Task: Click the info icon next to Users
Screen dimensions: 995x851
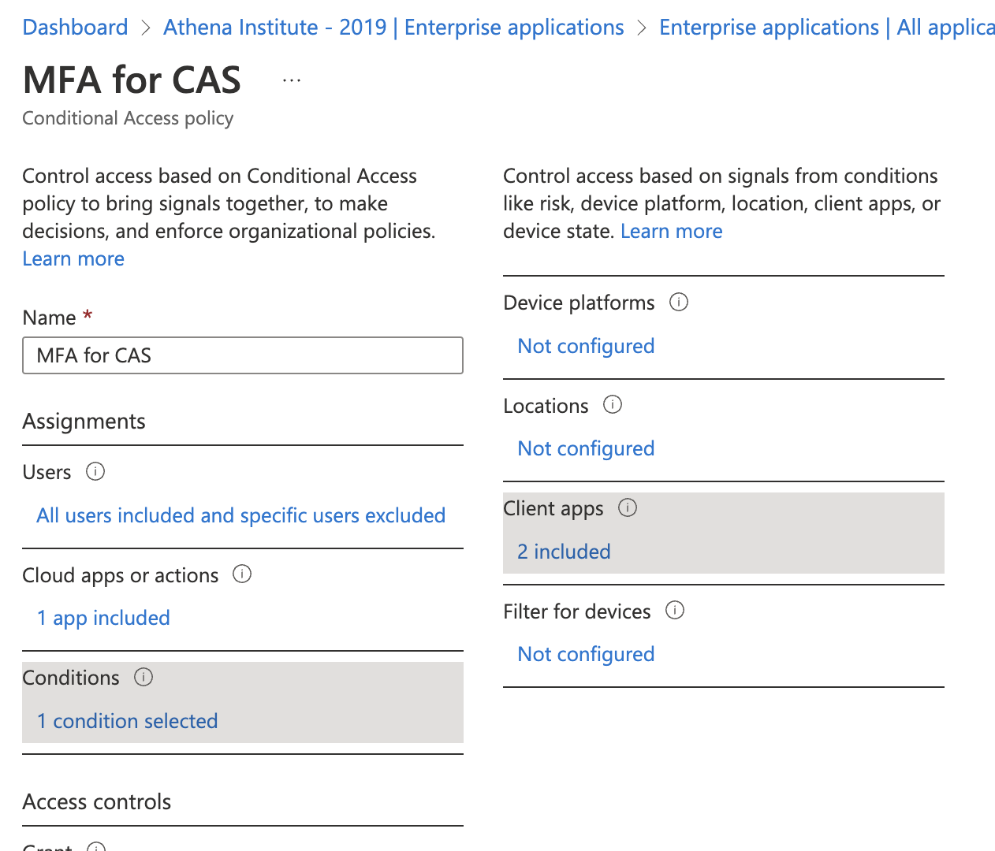Action: (x=95, y=472)
